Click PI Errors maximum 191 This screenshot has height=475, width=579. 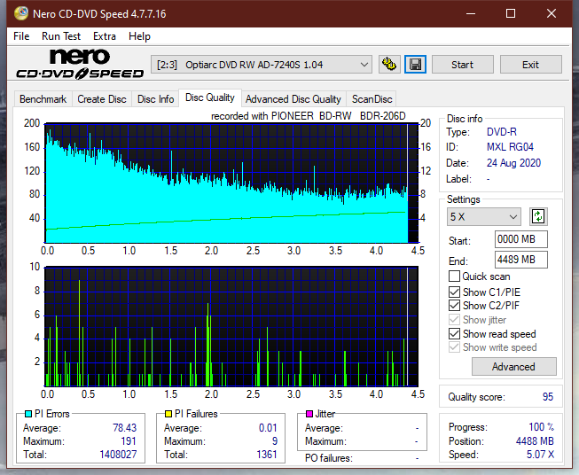point(129,441)
